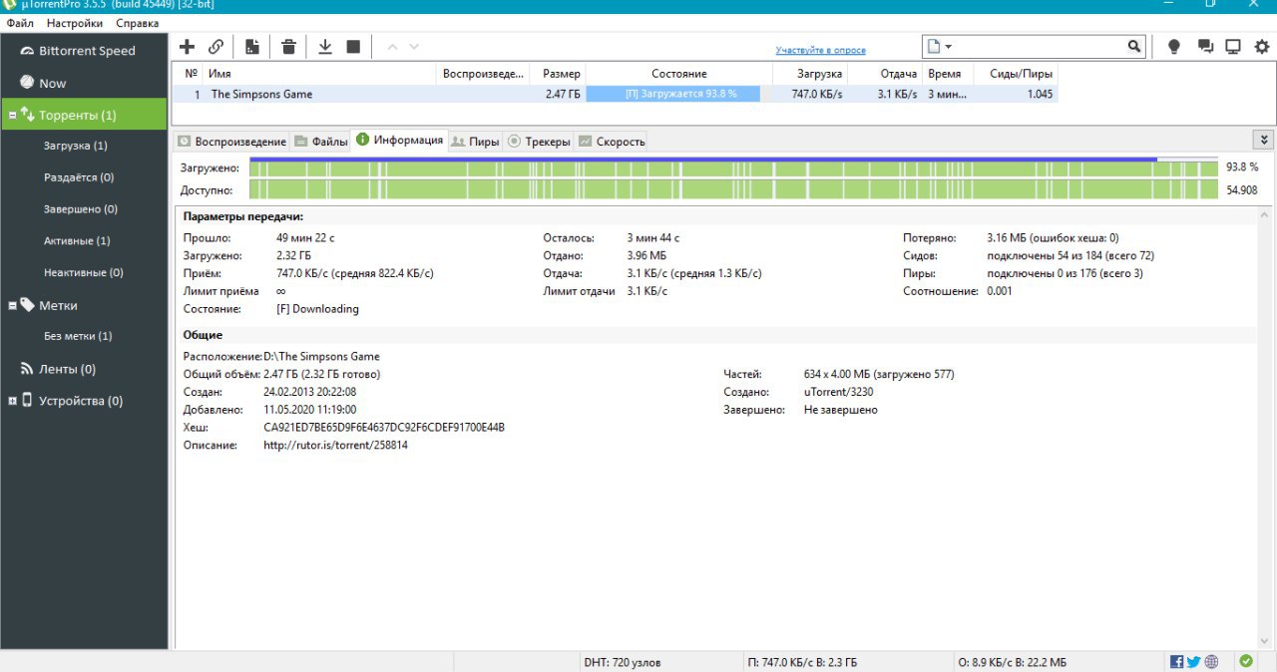Add a torrent with the plus icon

pos(187,46)
